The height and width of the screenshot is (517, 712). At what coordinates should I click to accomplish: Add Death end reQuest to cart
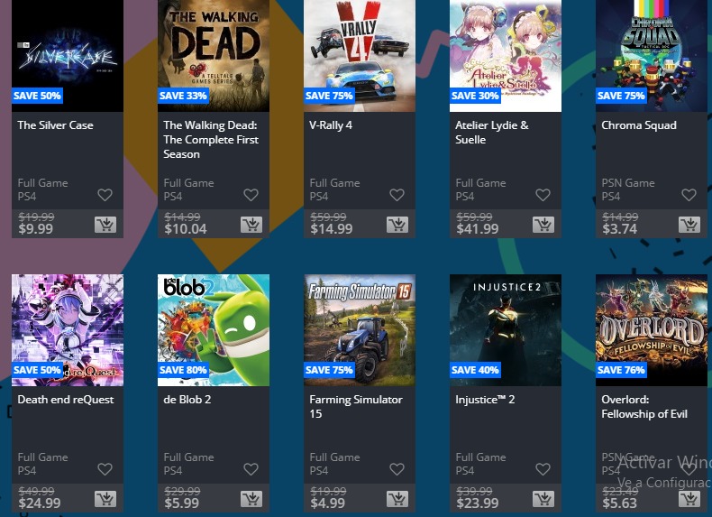(105, 499)
